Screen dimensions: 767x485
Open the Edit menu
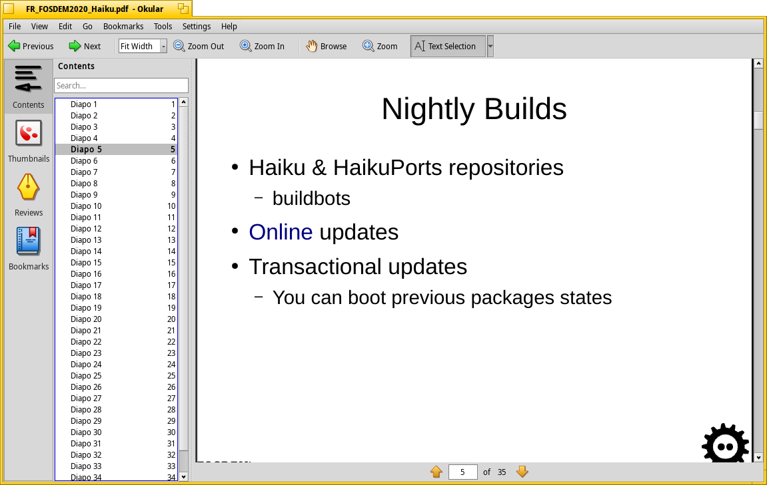point(65,27)
